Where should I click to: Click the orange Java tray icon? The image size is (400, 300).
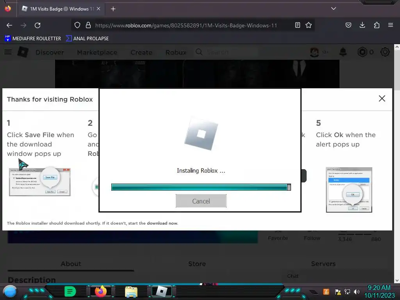[x=326, y=291]
